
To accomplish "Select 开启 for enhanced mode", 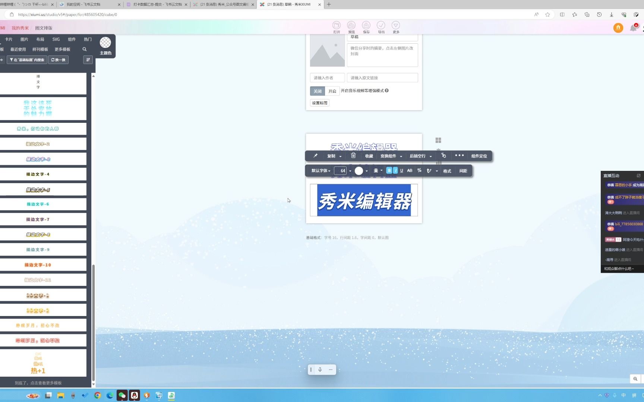I will click(x=332, y=91).
